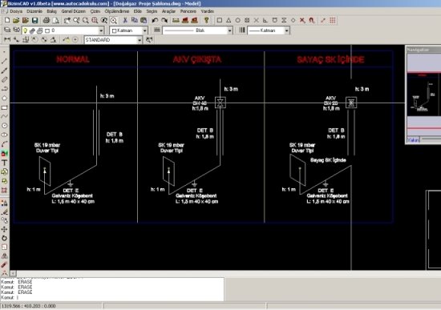Screen dimensions: 441x310
Task: Open the Dosya menu
Action: [16, 11]
